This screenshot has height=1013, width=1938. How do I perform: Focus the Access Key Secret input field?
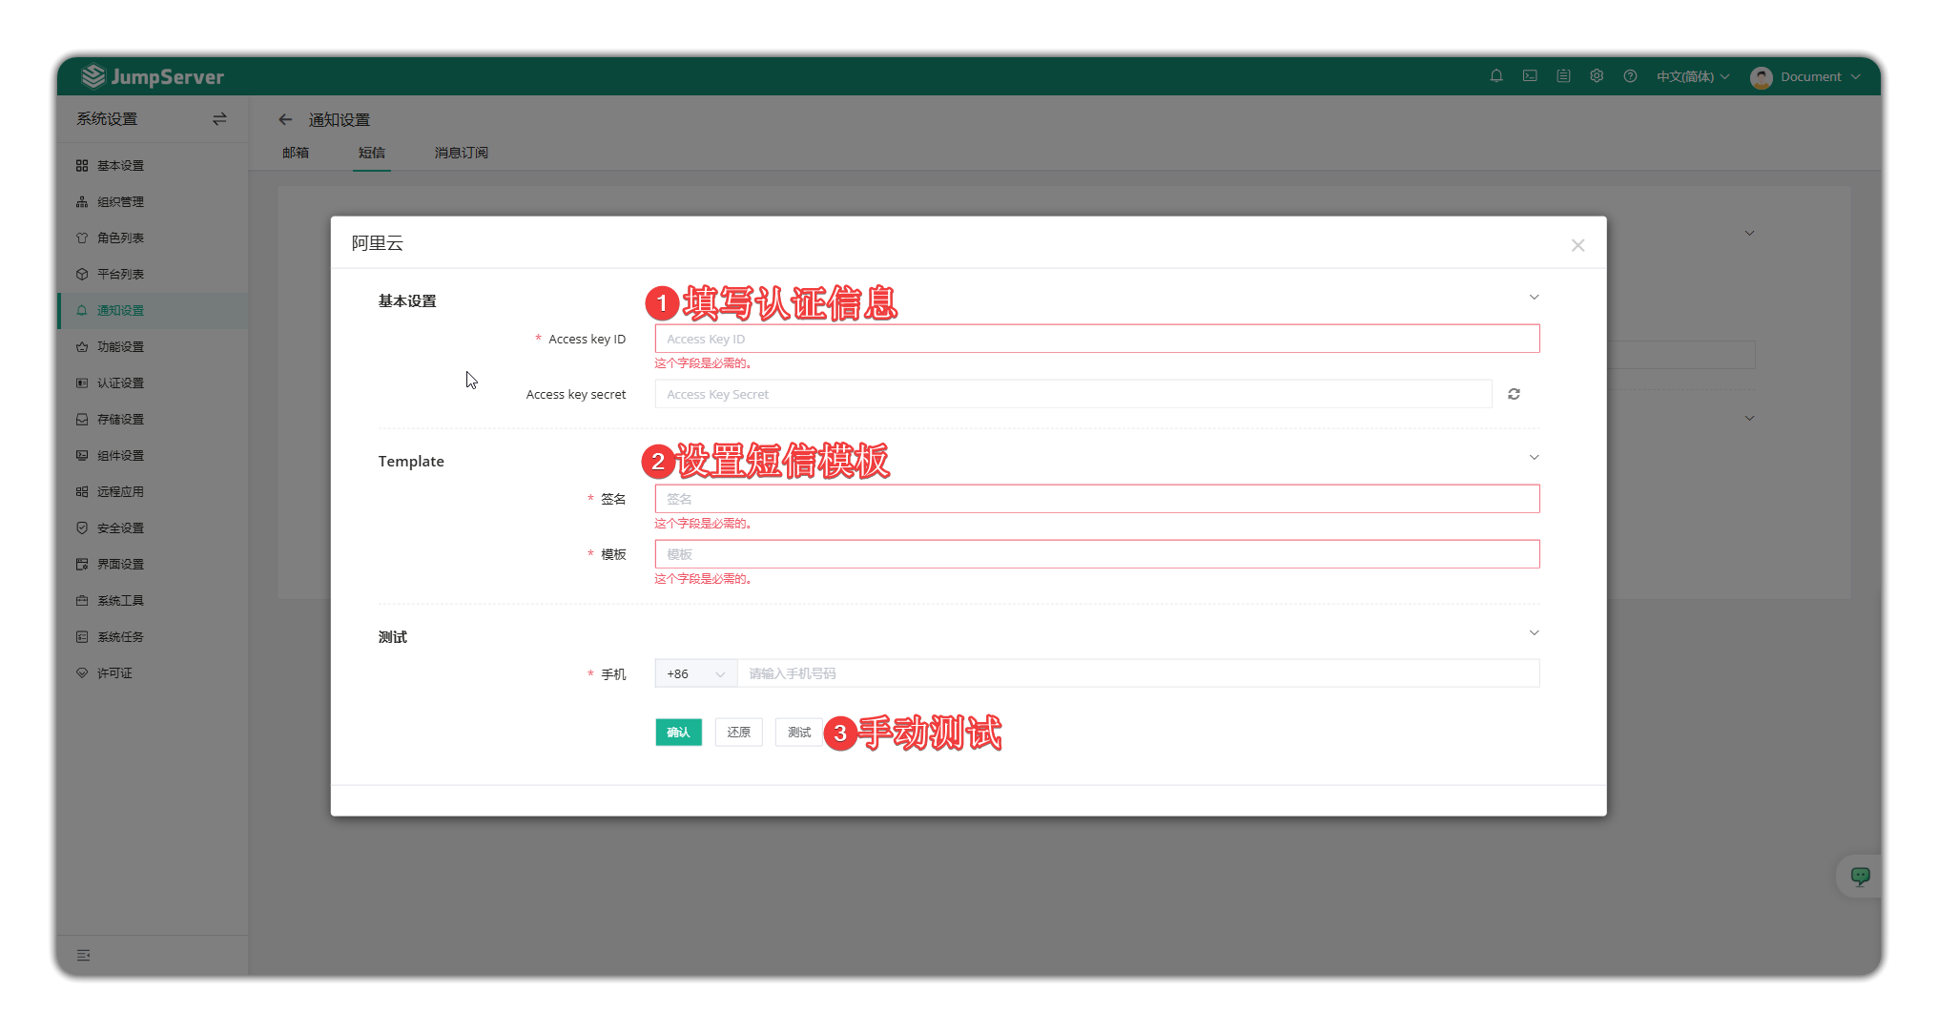[x=1073, y=394]
